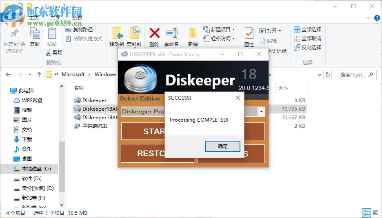The image size is (382, 218).
Task: Click copy path (复制路径)
Action: pos(79,30)
